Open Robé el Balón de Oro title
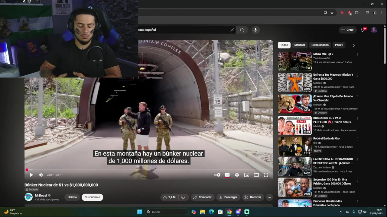The image size is (387, 217). coord(326,138)
